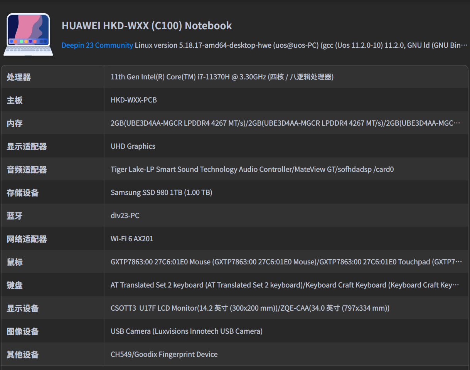Click the HKD-WXX-PCB motherboard value
Viewport: 470px width, 370px height.
pyautogui.click(x=134, y=100)
